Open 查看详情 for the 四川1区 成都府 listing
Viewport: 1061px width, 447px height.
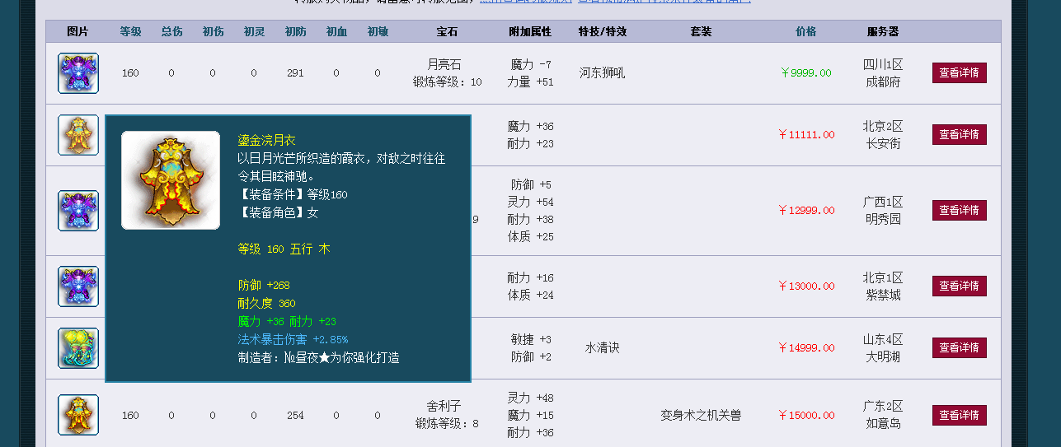point(960,72)
